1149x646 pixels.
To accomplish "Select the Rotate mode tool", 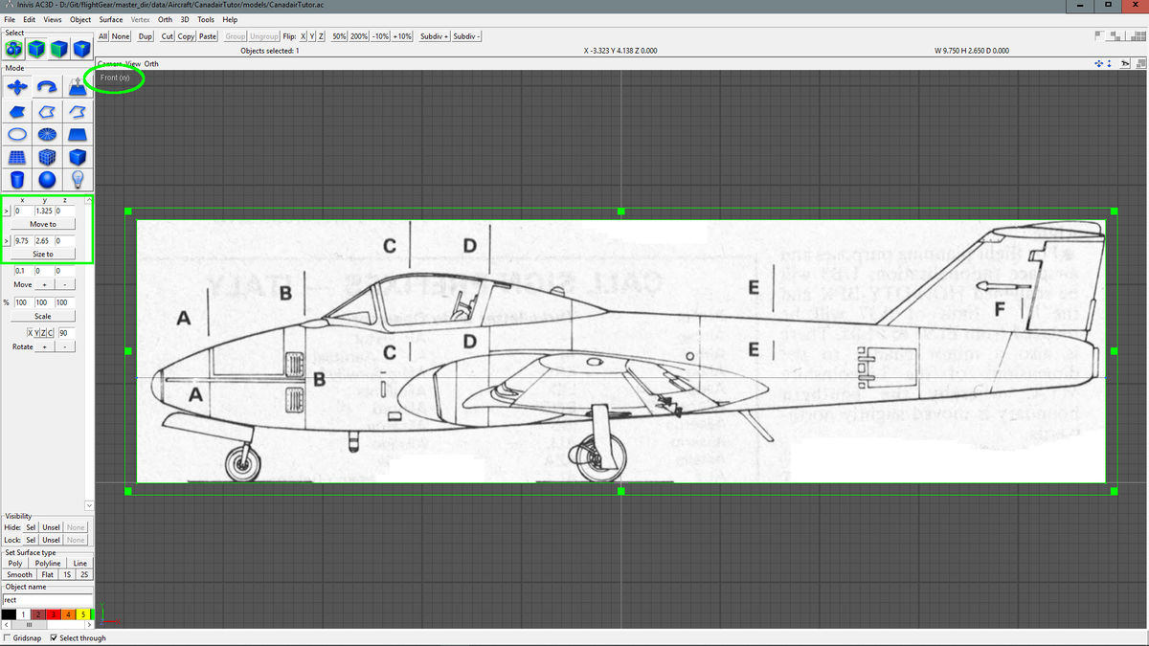I will pyautogui.click(x=45, y=88).
